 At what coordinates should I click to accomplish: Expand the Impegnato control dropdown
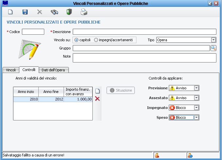point(196,108)
